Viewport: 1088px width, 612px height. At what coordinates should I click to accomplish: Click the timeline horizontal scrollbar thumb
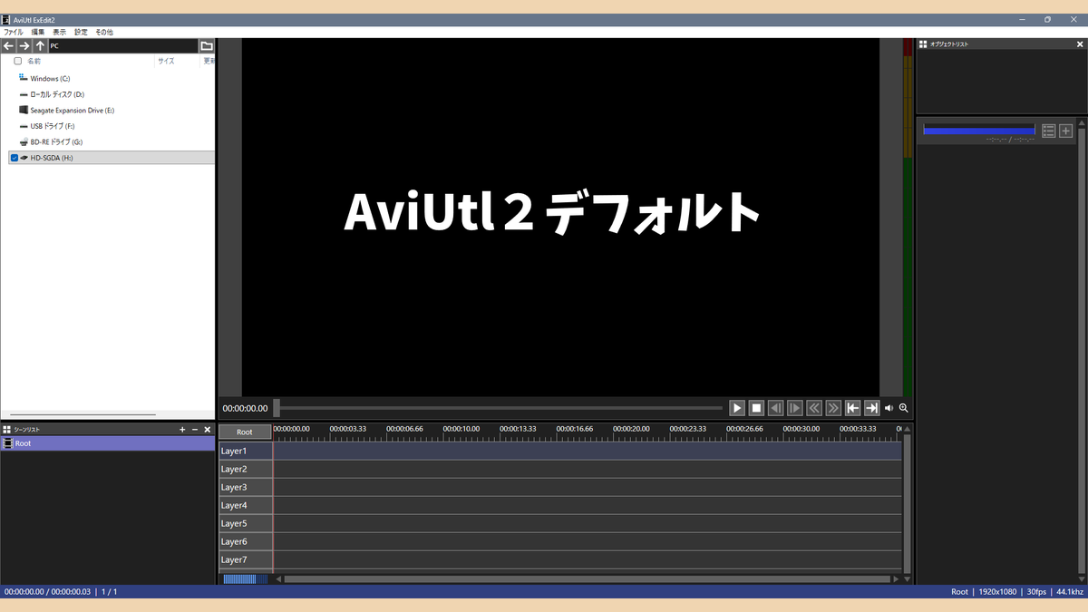(588, 578)
